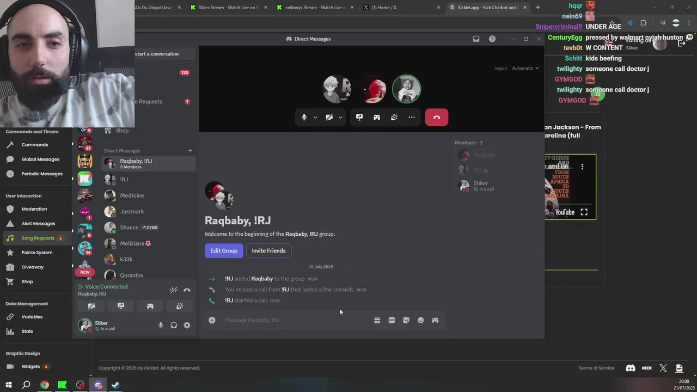Open soundboard icon in call controls

click(394, 117)
